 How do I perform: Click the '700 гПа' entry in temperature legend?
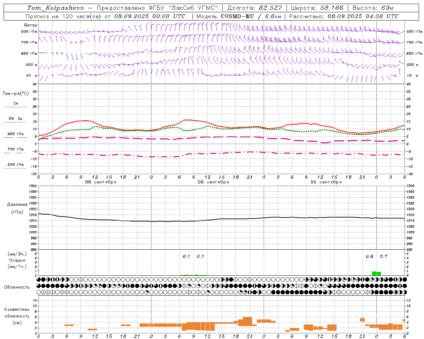click(x=16, y=149)
